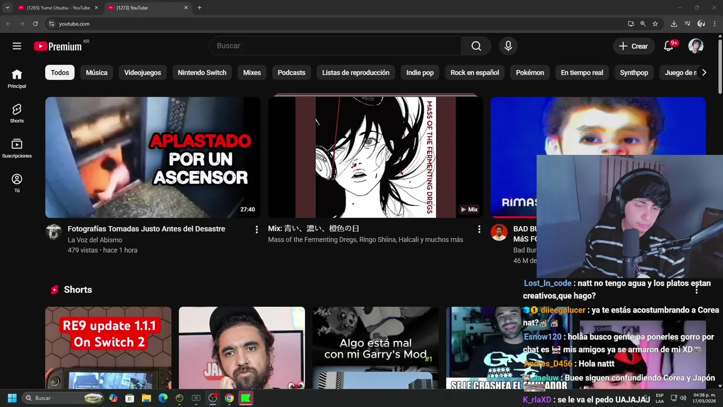Screen dimensions: 723x407
Task: Click the search magnifier button
Action: click(x=476, y=46)
